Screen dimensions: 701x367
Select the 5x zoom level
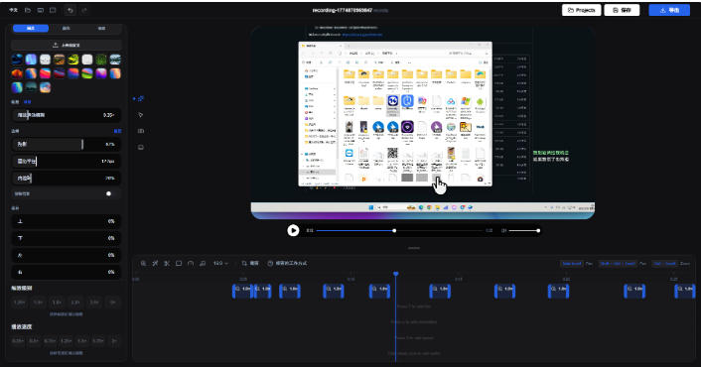pos(113,303)
